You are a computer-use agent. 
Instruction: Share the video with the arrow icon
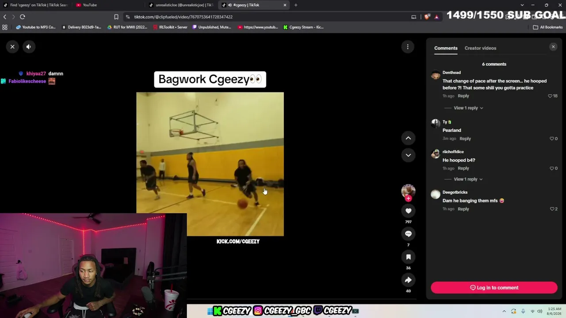[408, 280]
